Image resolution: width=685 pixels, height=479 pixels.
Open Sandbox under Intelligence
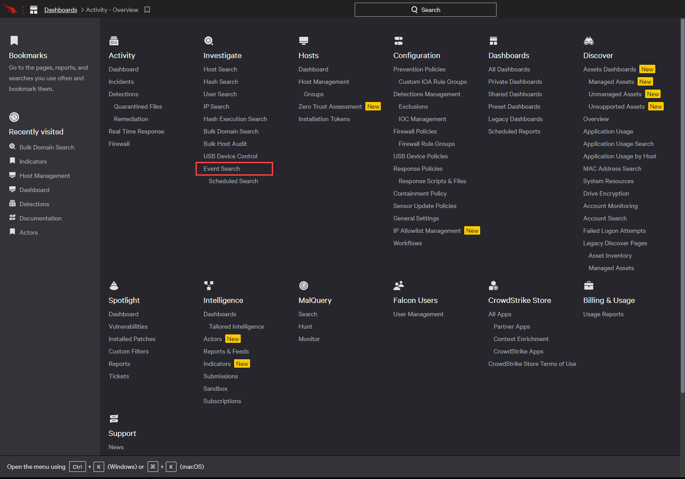[215, 389]
